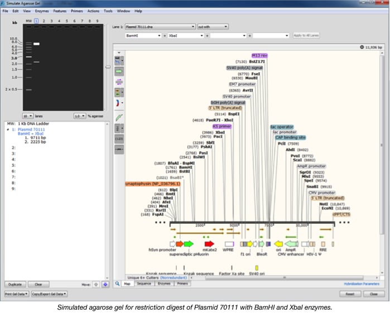
Task: Toggle the (123) numbering icon
Action: click(119, 139)
